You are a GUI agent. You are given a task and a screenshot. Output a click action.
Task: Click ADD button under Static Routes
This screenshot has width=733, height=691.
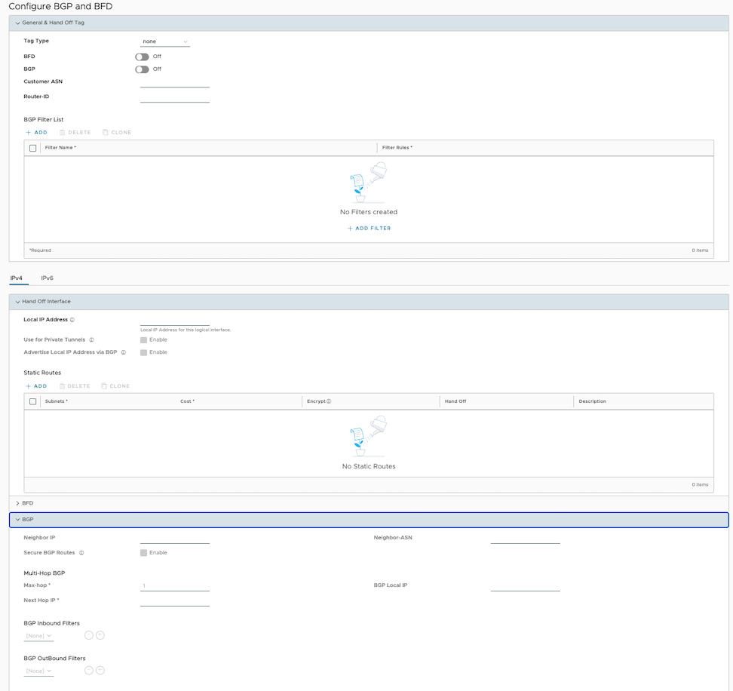(x=36, y=386)
